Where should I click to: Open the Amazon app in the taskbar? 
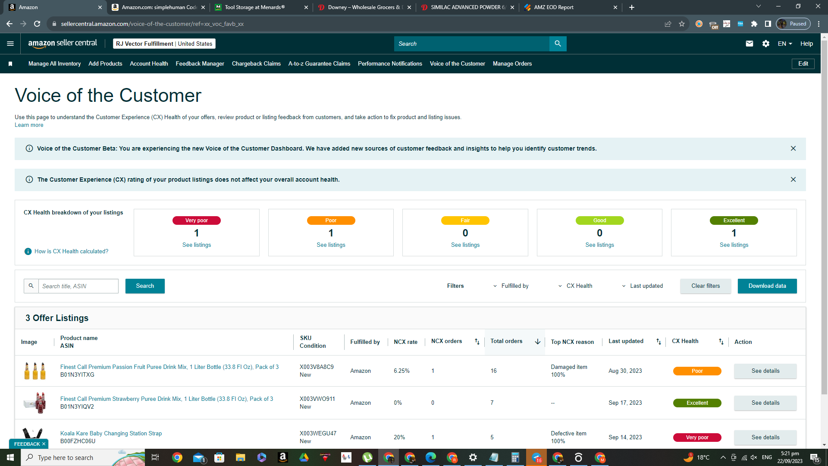pos(283,457)
